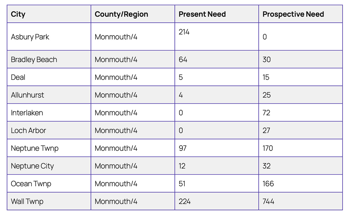Screen dimensions: 347x217
Task: Select the Present Need column header
Action: coord(202,14)
